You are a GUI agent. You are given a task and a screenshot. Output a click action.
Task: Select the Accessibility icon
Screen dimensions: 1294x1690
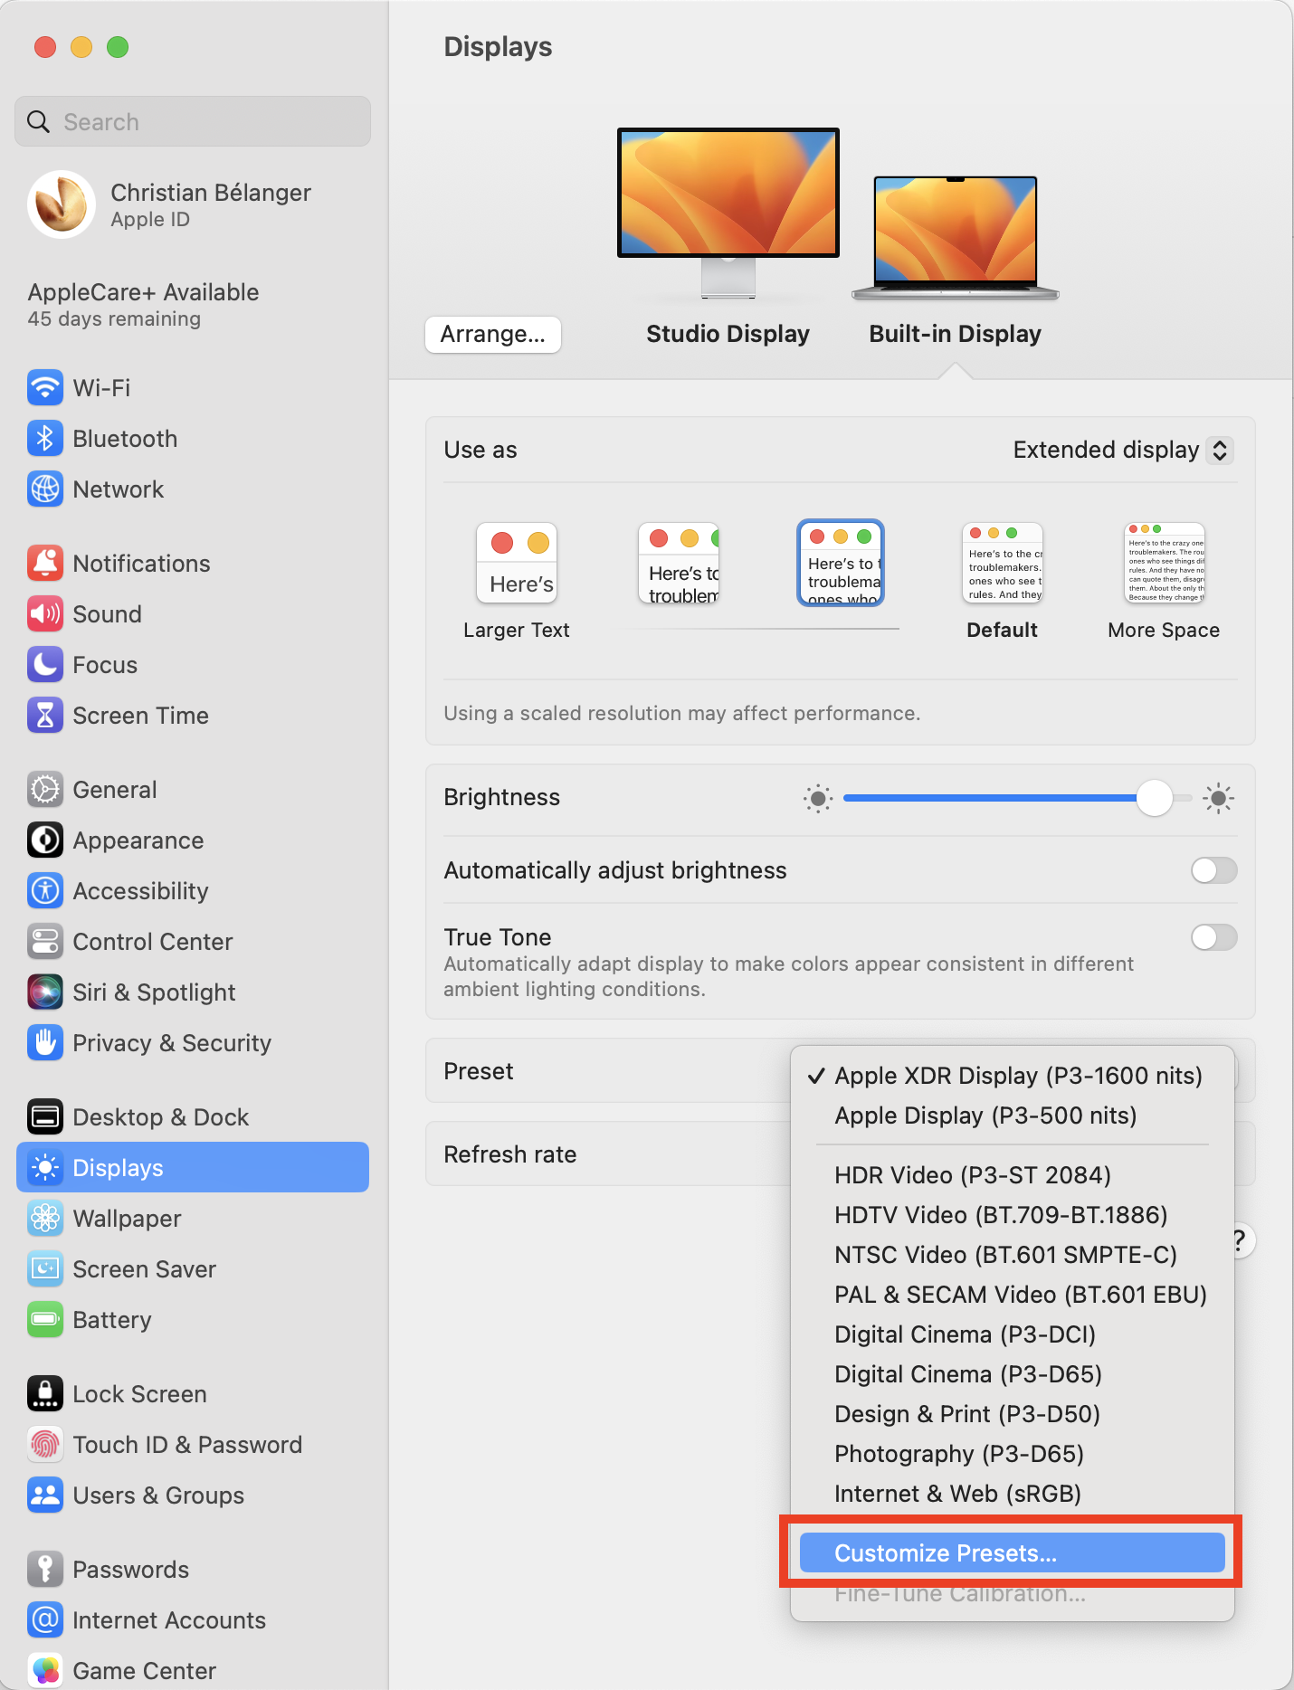point(45,891)
